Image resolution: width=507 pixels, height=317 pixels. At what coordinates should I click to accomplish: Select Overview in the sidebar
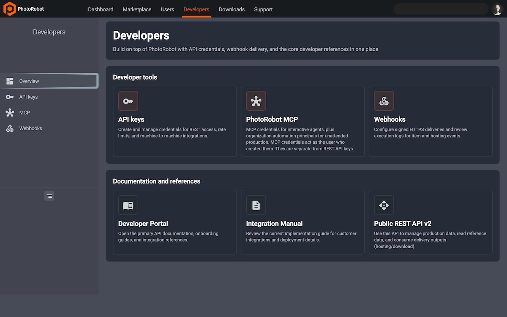[49, 81]
